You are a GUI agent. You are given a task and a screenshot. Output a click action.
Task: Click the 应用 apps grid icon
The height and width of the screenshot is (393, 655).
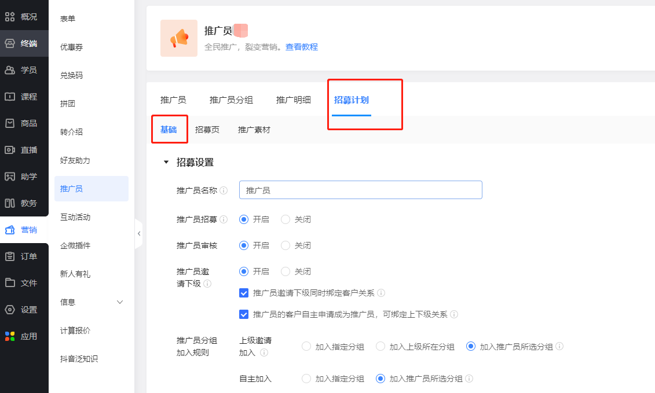tap(10, 336)
